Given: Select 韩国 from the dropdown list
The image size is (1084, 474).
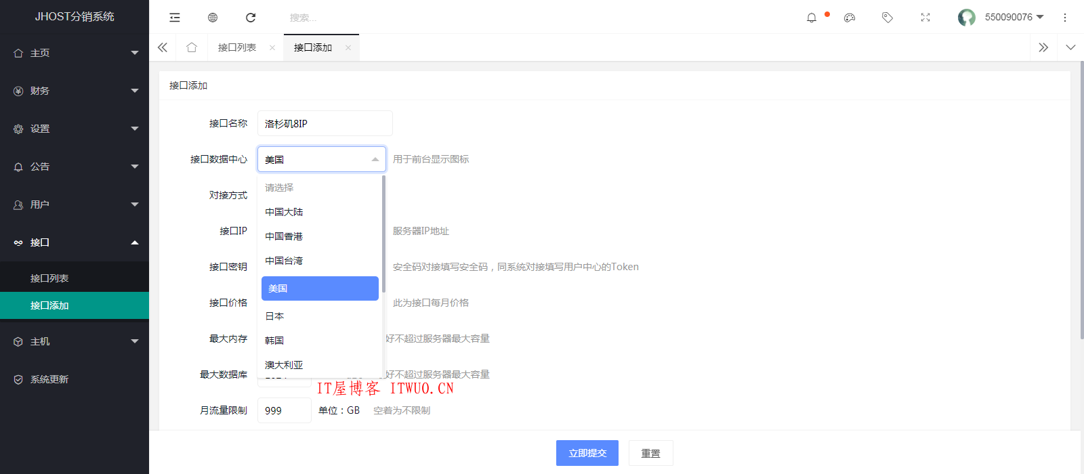Looking at the screenshot, I should coord(320,341).
